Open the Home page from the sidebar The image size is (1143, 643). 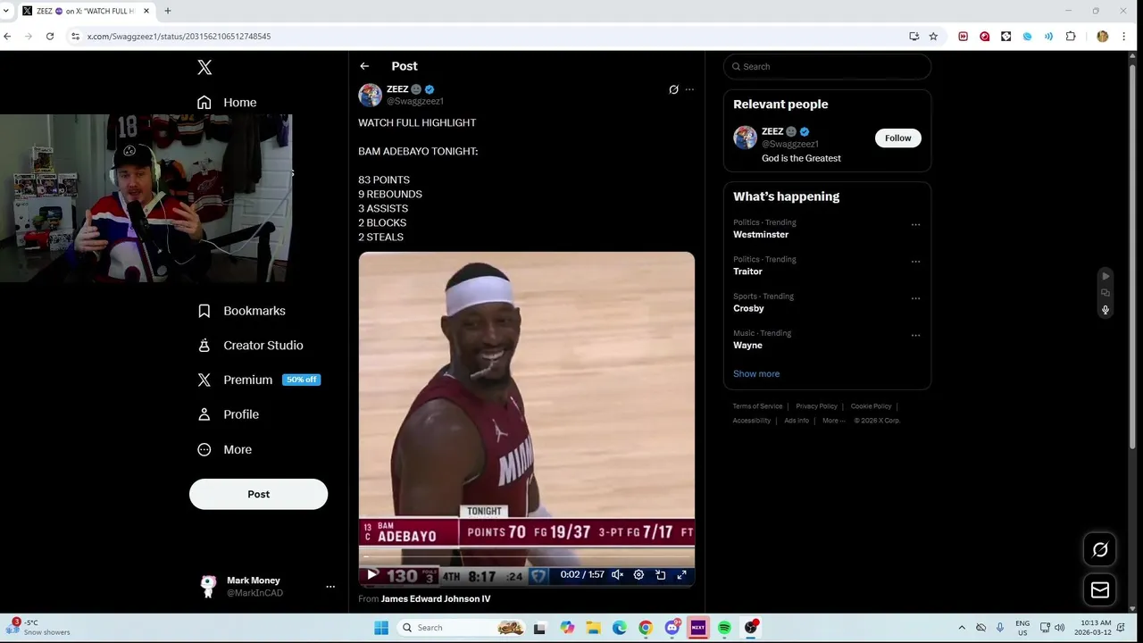[227, 103]
